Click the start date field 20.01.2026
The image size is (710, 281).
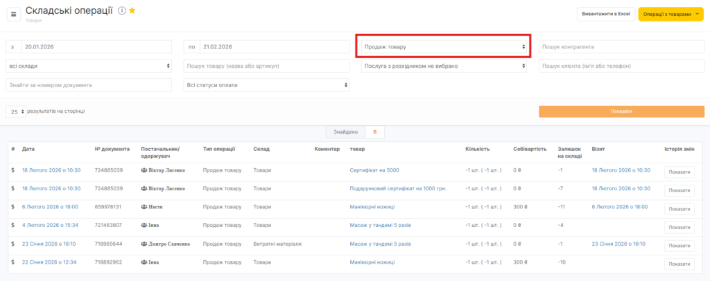(x=96, y=46)
